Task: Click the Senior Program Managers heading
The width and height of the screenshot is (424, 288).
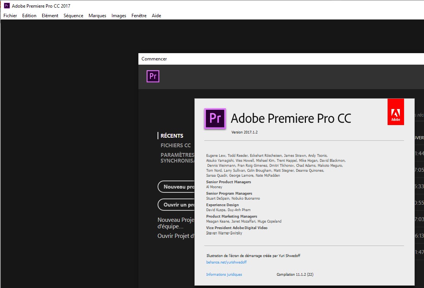Action: point(229,194)
